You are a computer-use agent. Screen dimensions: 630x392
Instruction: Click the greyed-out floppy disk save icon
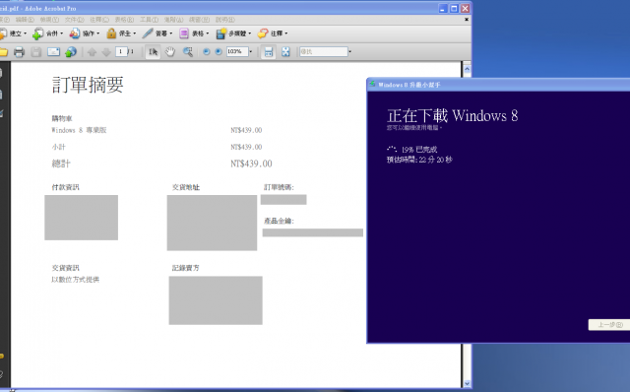(x=36, y=52)
